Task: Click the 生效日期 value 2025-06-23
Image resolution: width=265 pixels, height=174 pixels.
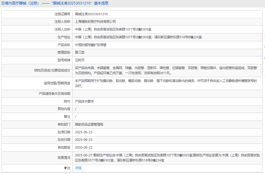Action: [x=84, y=140]
